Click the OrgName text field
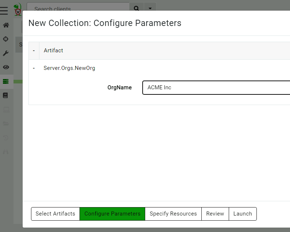290x232 pixels. click(x=216, y=88)
